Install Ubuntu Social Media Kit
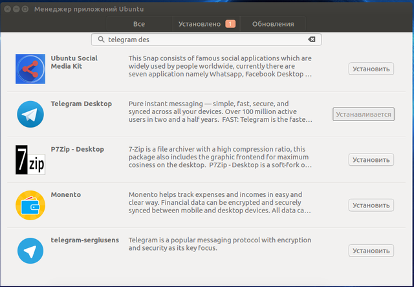Screen dimensions: 414x287 [371, 69]
